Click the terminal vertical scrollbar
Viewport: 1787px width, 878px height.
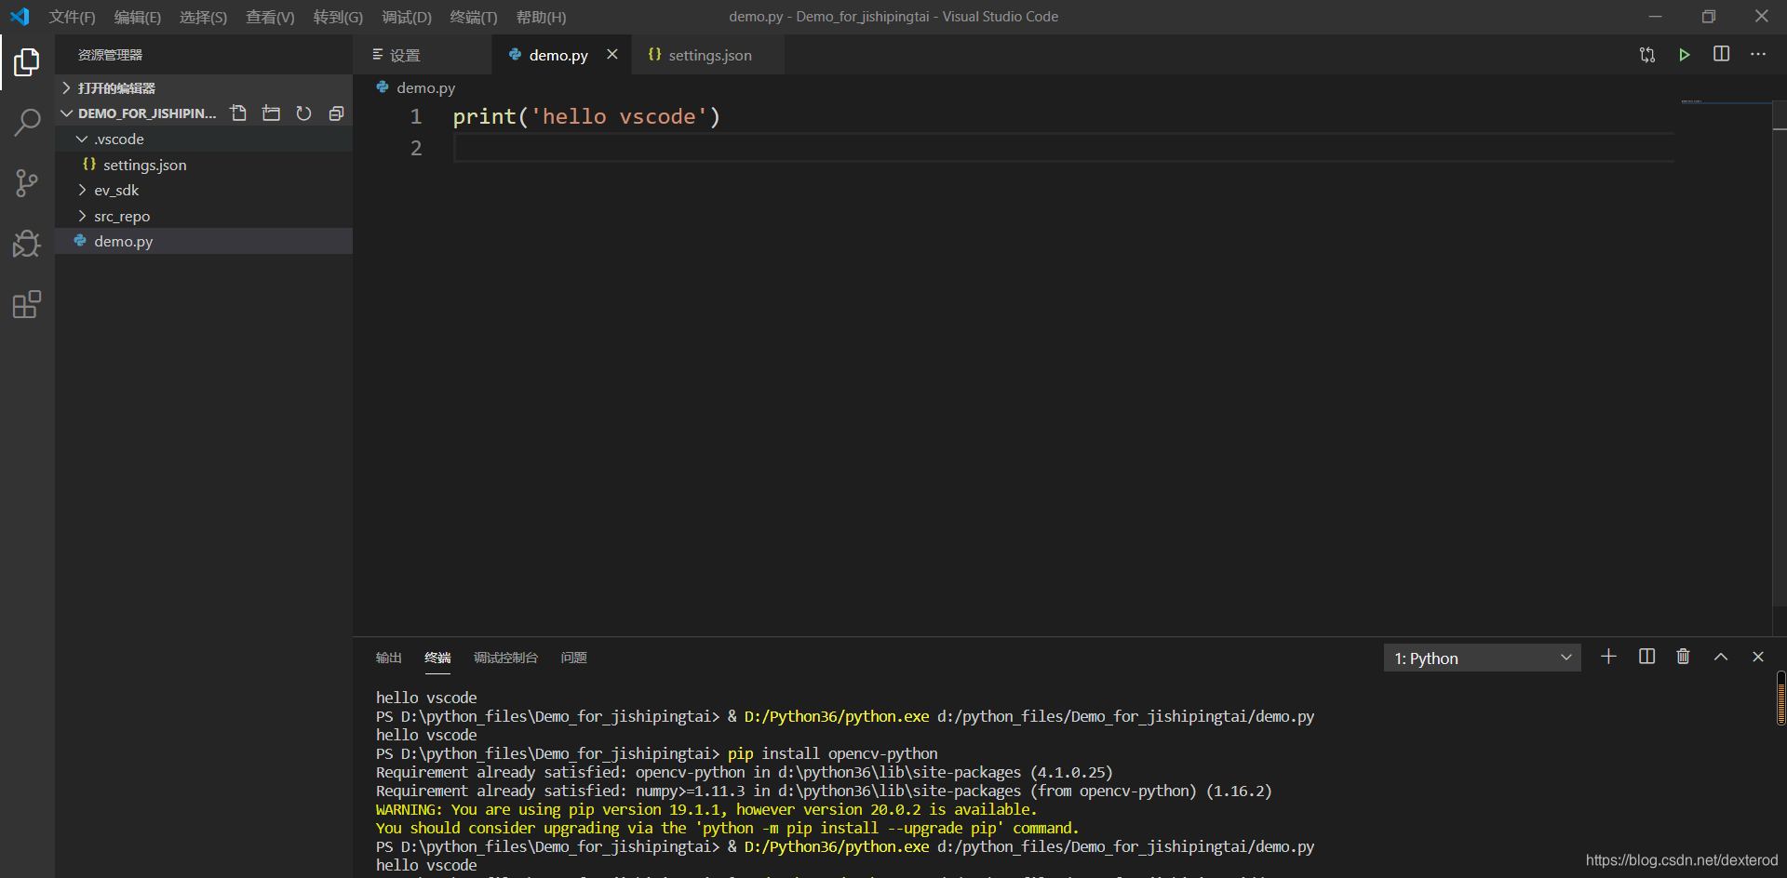point(1780,698)
